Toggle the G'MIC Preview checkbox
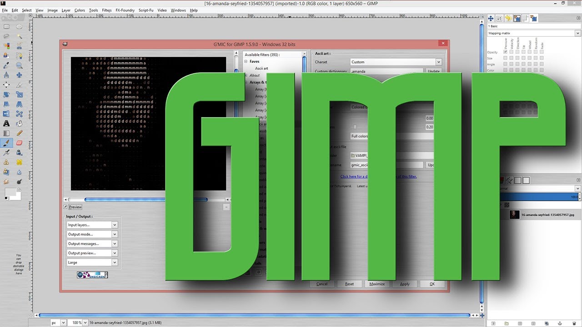The width and height of the screenshot is (582, 327). [x=65, y=207]
